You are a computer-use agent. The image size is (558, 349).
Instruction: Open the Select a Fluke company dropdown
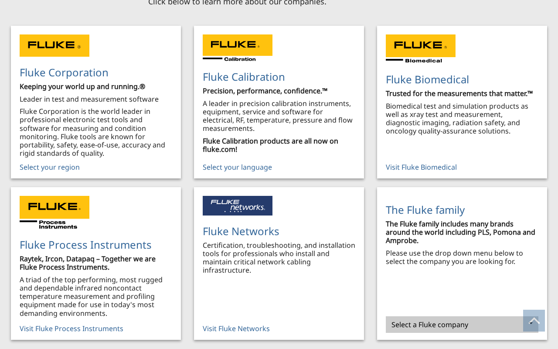tap(462, 325)
